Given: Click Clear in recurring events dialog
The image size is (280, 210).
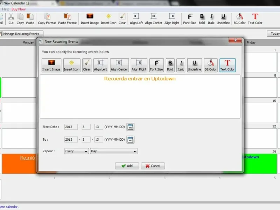Looking at the screenshot, I should [86, 65].
